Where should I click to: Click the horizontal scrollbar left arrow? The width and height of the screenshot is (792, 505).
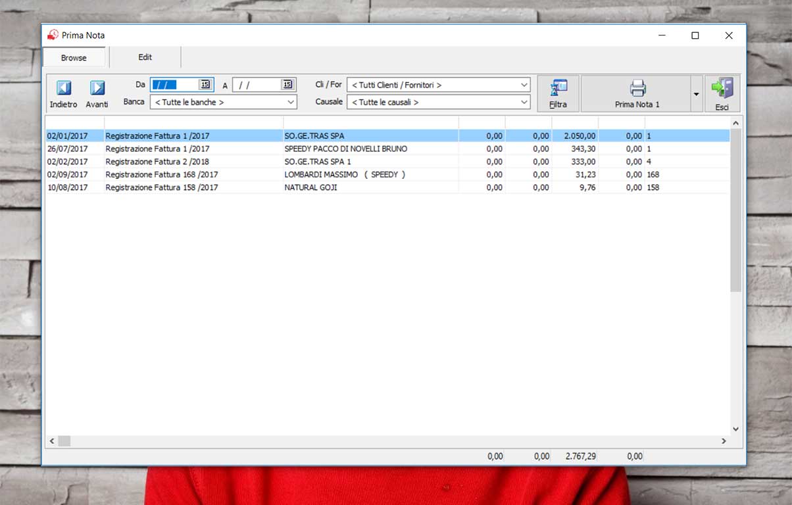pos(52,441)
